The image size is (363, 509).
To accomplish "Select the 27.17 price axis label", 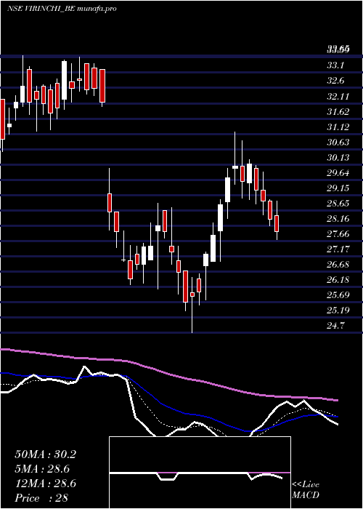I will coord(338,249).
